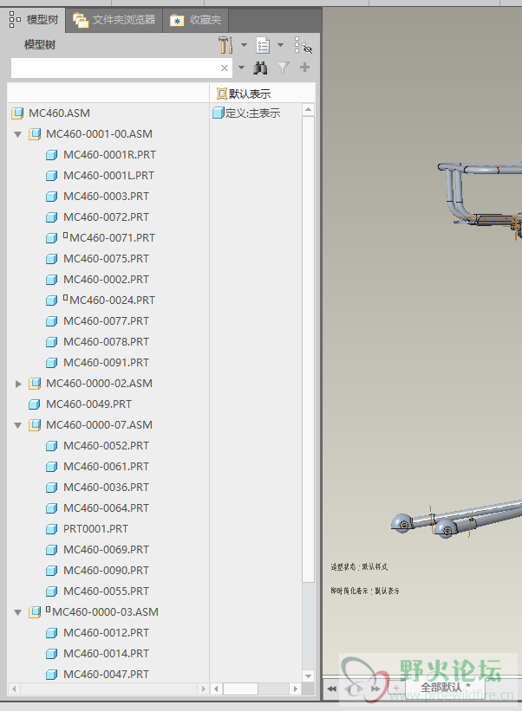Select part MC460-0075.PRT
This screenshot has height=711, width=522.
click(x=106, y=258)
